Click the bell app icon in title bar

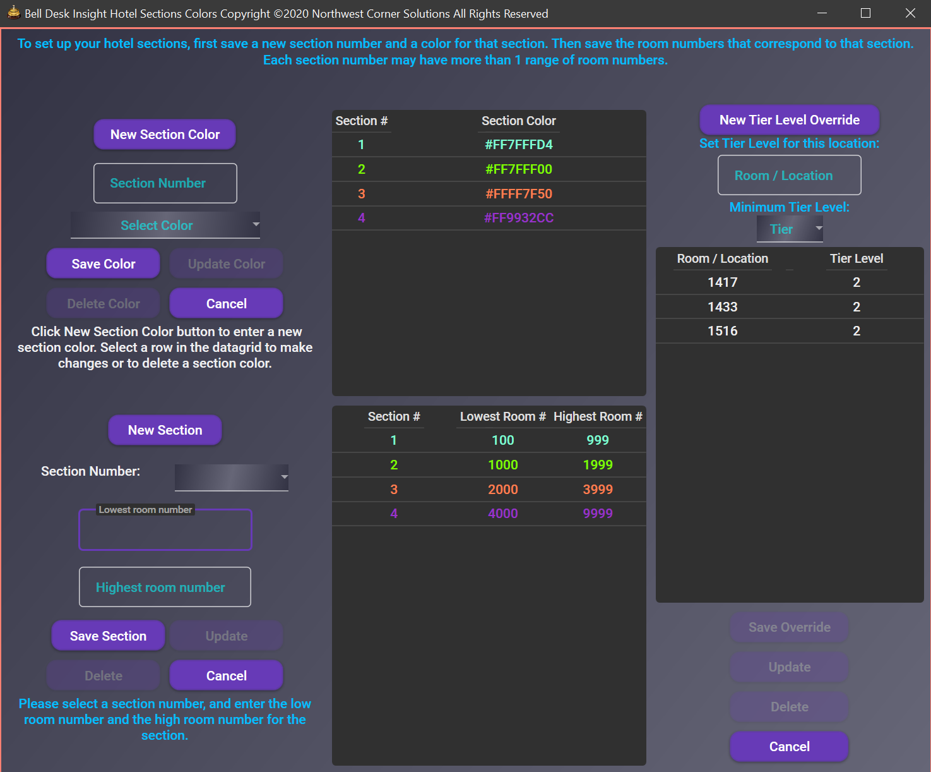click(13, 13)
